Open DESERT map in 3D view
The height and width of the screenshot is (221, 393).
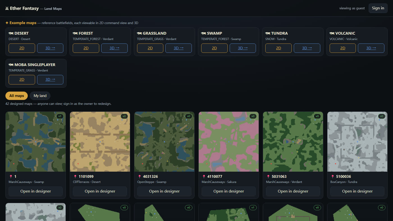[50, 48]
